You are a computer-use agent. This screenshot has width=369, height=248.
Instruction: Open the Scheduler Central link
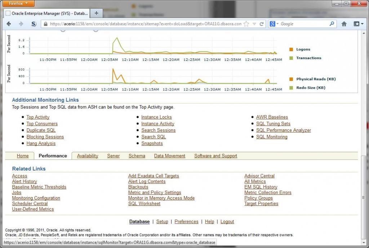click(x=30, y=204)
